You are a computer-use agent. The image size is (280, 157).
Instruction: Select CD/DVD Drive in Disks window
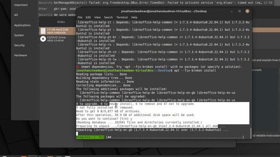tap(57, 39)
